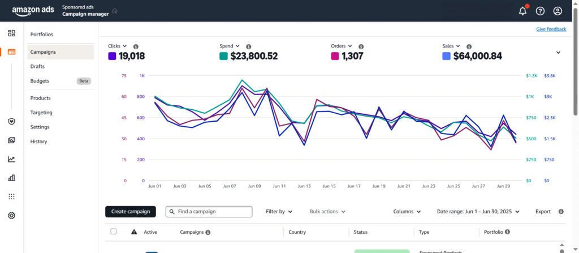Click the info icon next to Export
This screenshot has height=253, width=579.
[561, 212]
